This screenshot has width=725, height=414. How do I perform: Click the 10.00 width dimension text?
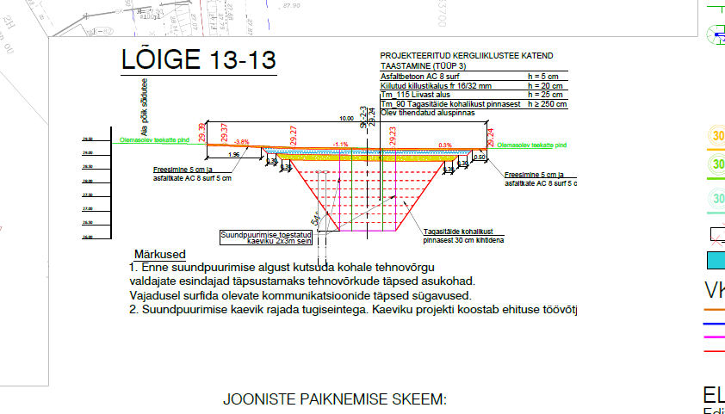(346, 119)
